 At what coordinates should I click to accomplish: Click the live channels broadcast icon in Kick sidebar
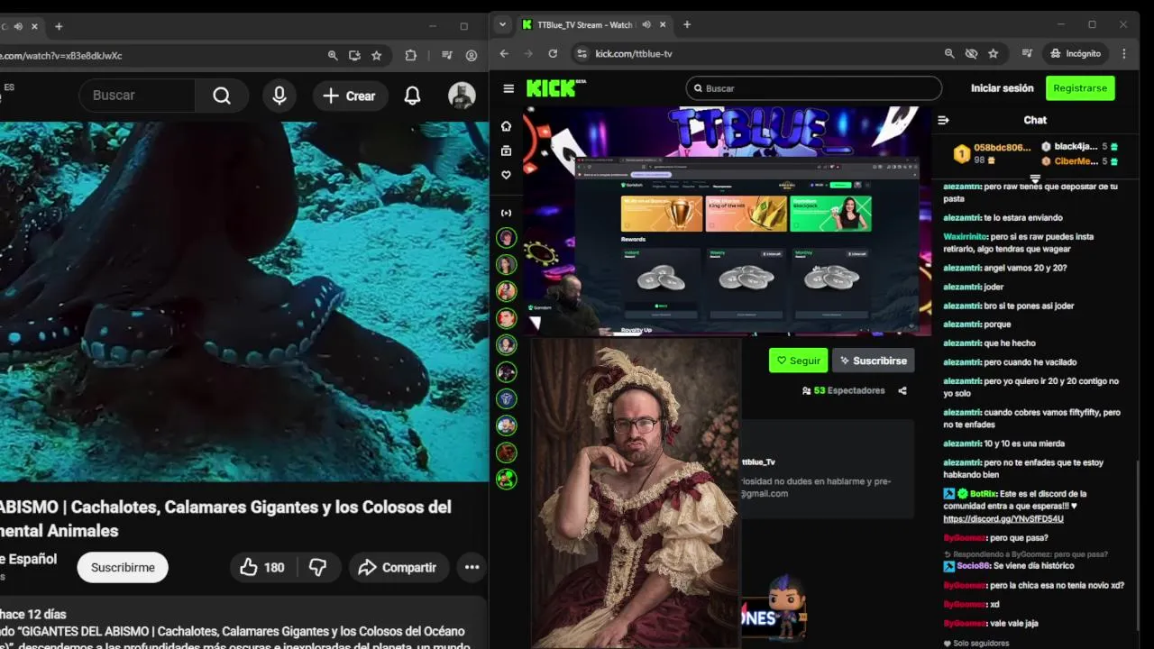[507, 213]
